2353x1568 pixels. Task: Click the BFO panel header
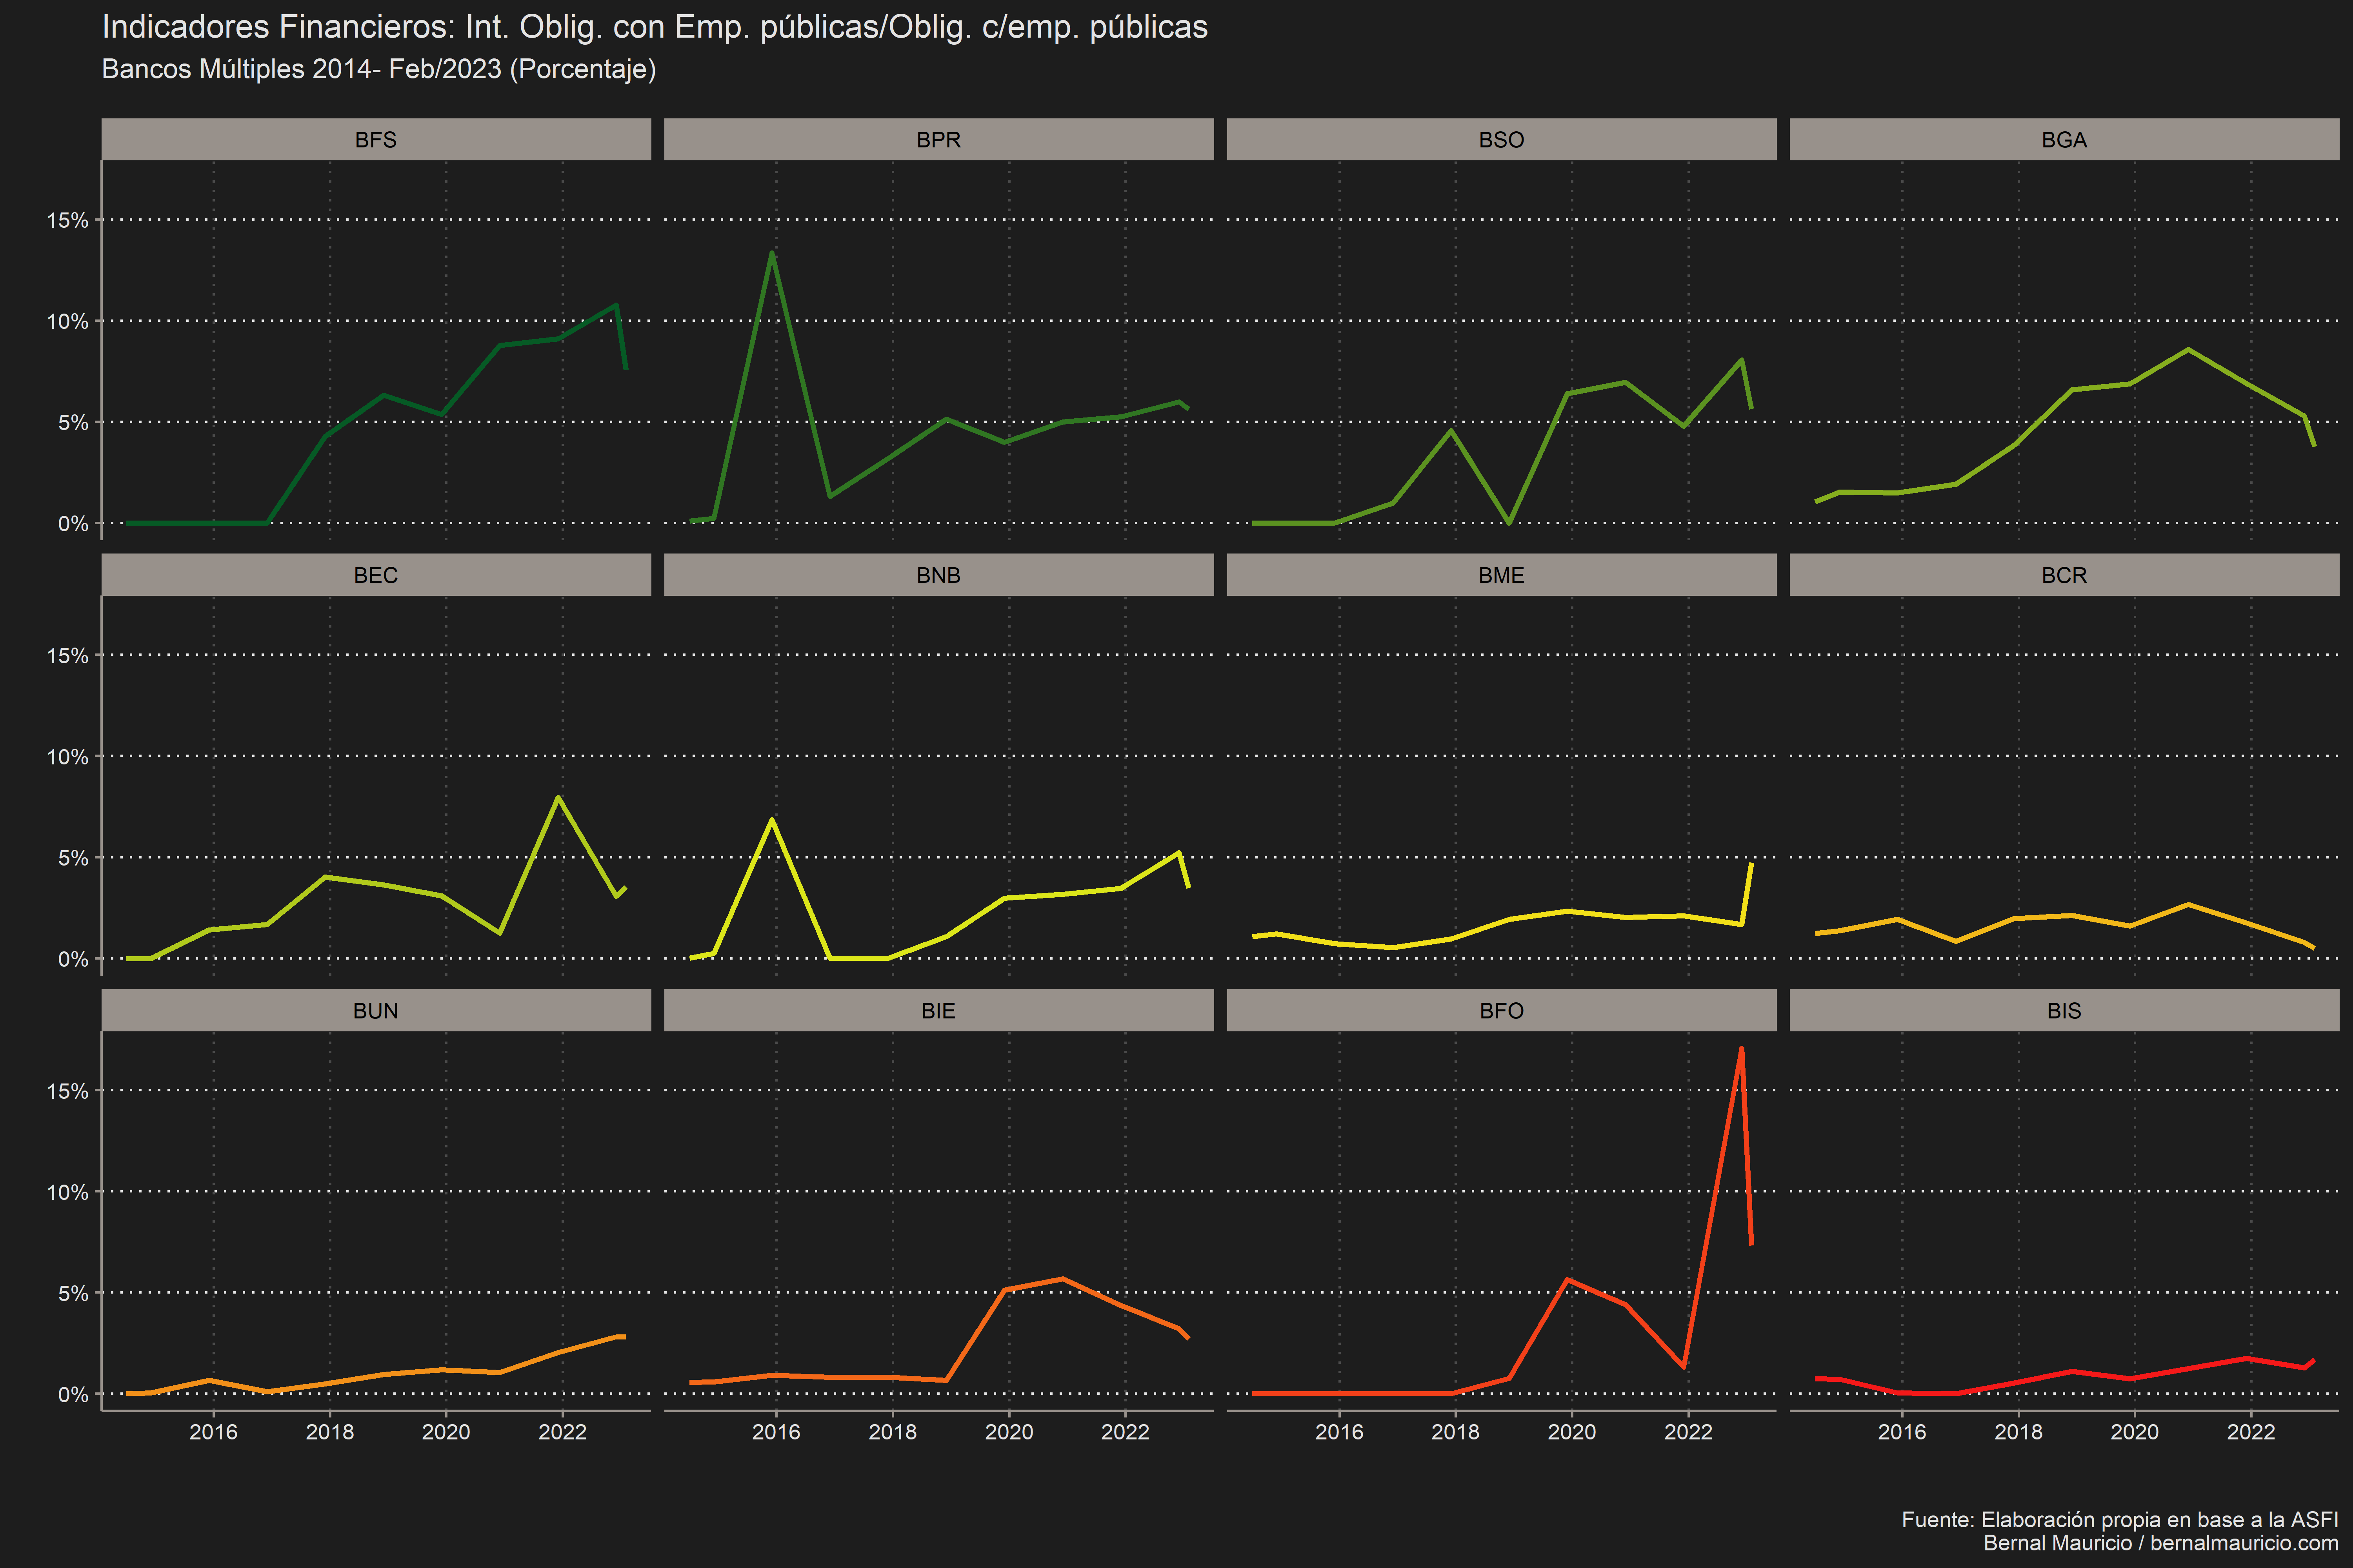click(x=1502, y=1010)
